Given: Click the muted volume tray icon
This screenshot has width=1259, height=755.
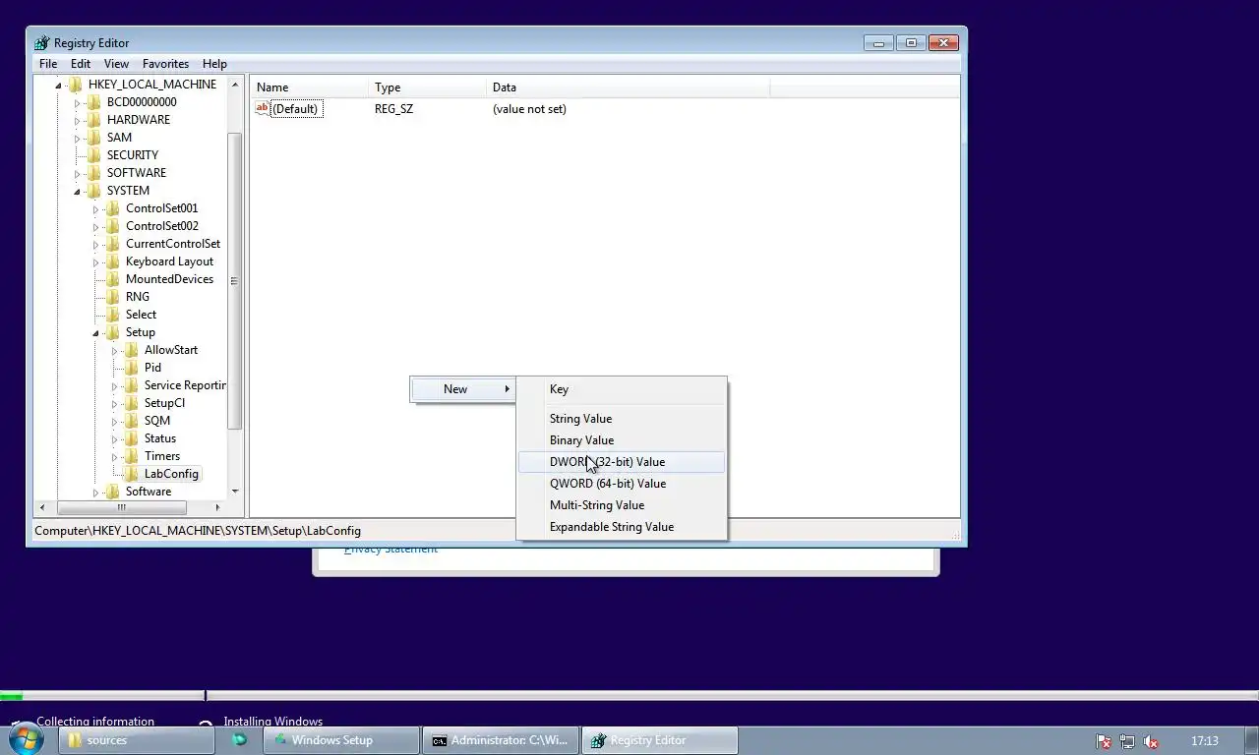Looking at the screenshot, I should pos(1150,741).
